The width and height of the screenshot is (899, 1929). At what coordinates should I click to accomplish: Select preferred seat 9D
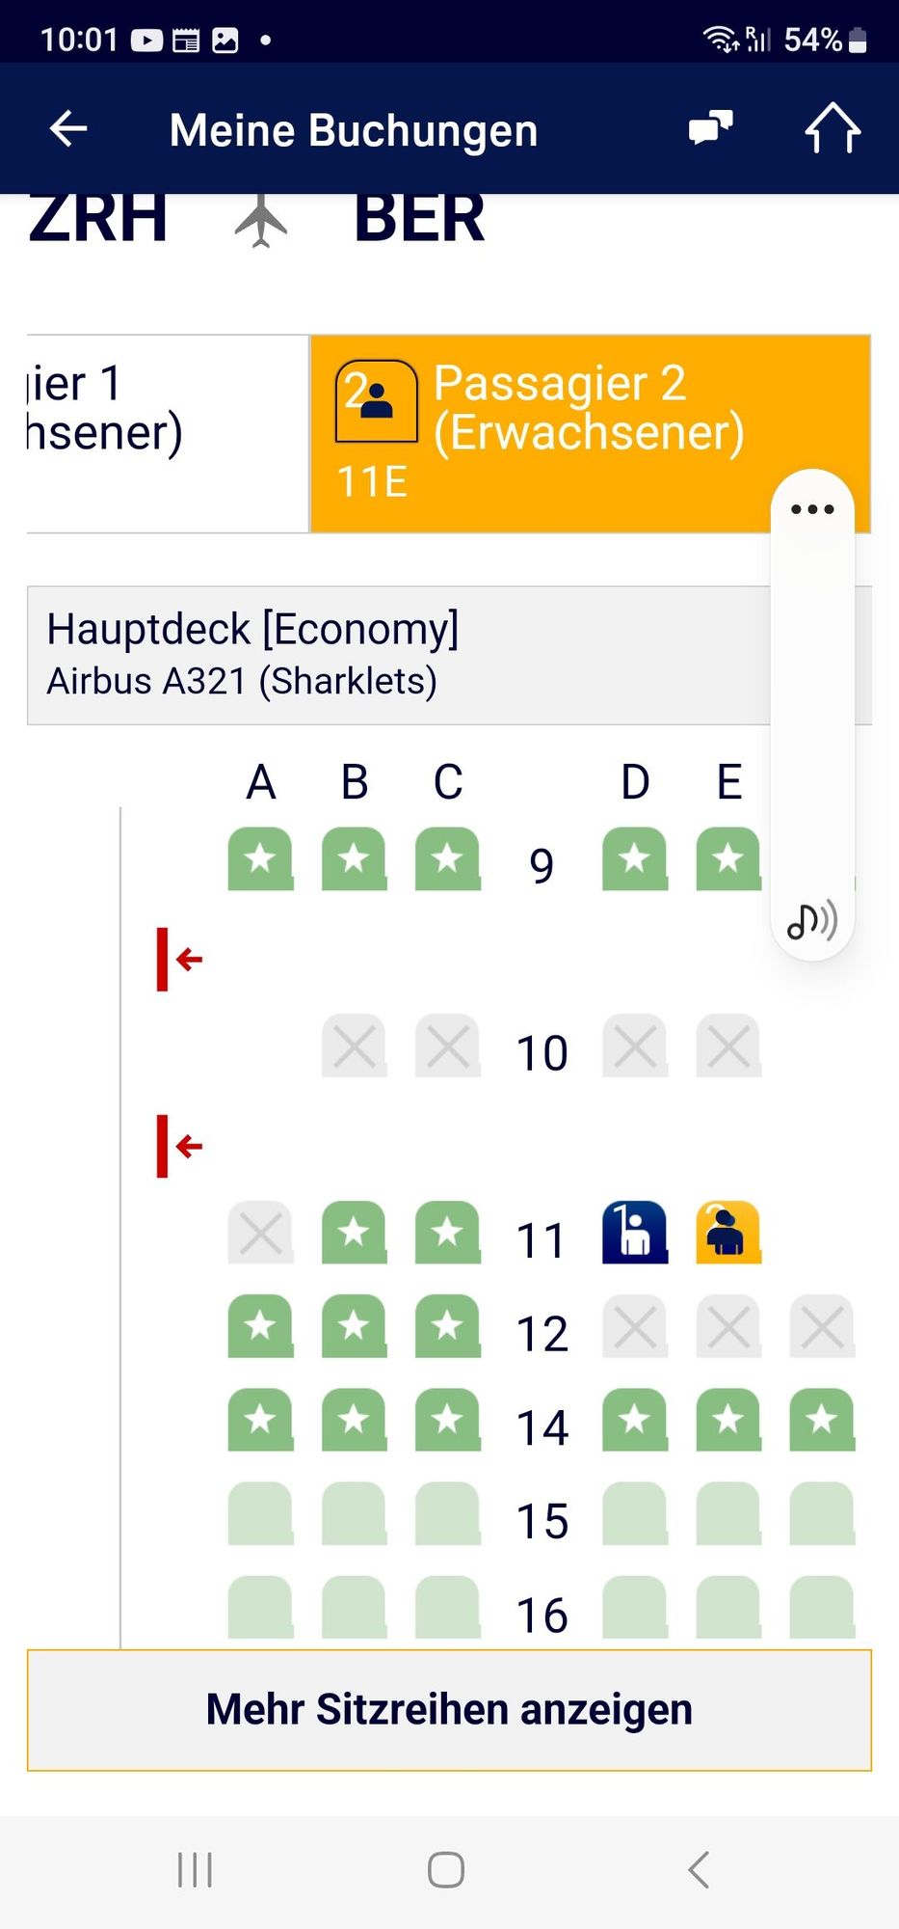point(635,858)
